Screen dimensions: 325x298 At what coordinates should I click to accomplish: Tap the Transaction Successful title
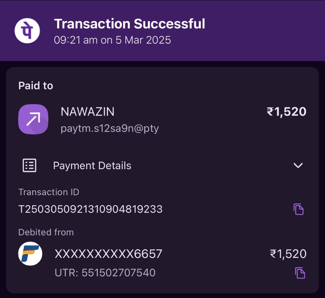click(x=129, y=24)
